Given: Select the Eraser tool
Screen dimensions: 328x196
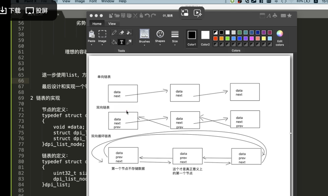Looking at the screenshot, I should point(121,33).
